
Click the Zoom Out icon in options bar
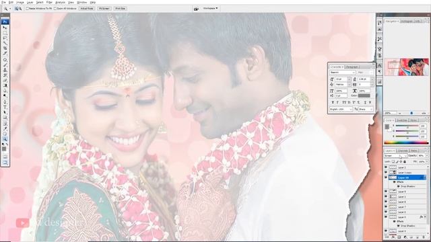click(20, 9)
